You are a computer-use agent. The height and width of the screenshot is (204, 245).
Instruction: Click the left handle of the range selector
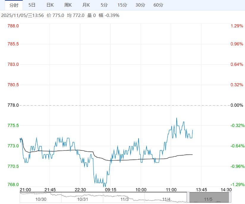coord(188,197)
